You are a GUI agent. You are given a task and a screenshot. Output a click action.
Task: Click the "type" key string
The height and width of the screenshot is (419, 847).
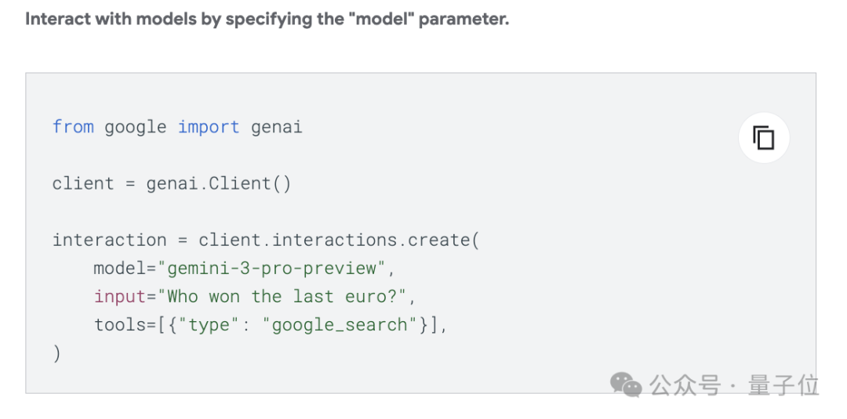coord(208,324)
